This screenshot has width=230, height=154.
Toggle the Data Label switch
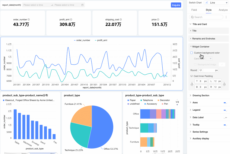pos(225,117)
